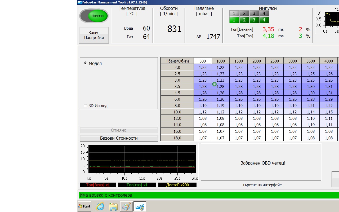Click the Отмяна button
Image resolution: width=339 pixels, height=212 pixels.
tap(119, 130)
